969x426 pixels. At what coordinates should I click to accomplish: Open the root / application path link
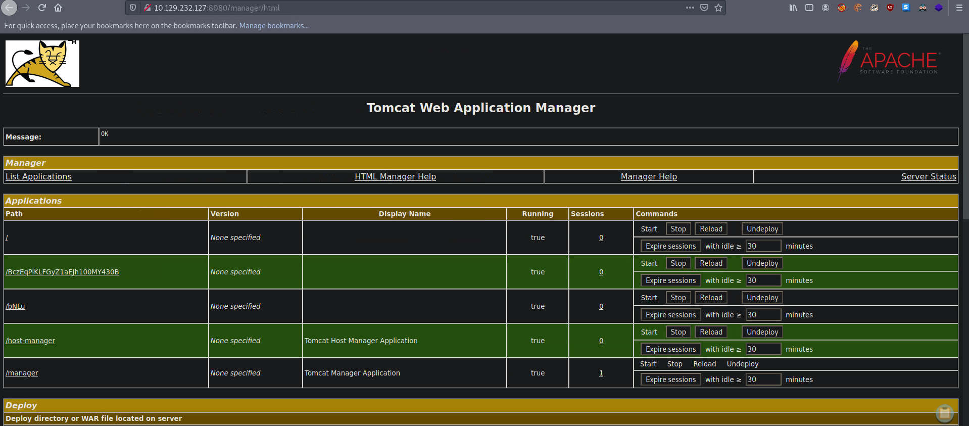click(x=7, y=238)
